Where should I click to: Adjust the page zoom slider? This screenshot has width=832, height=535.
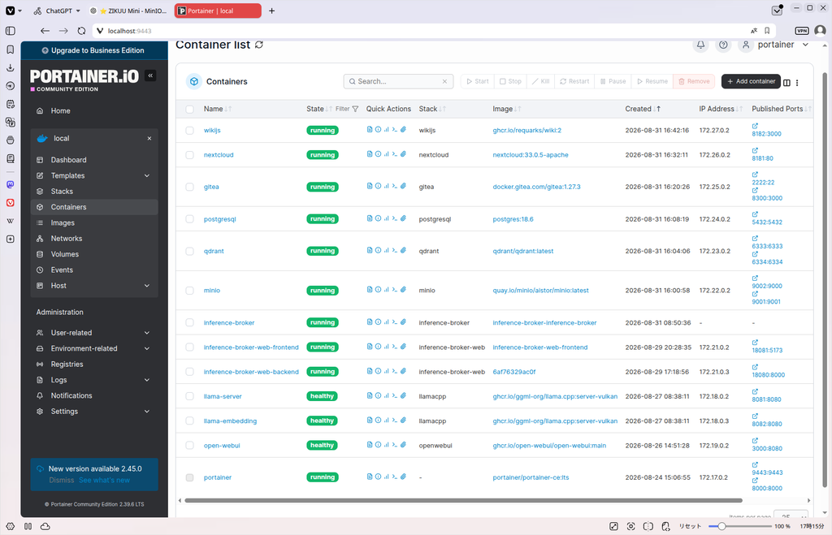click(739, 526)
